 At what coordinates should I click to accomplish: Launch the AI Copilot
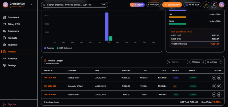[137, 5]
